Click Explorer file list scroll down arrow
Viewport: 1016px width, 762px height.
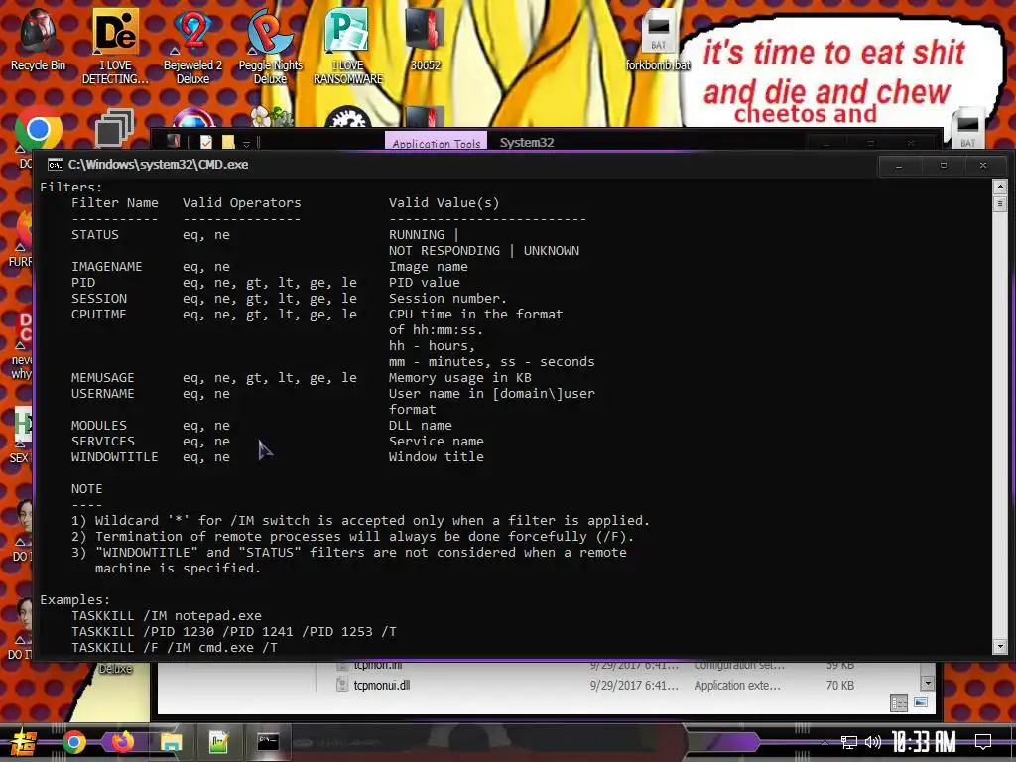(x=928, y=684)
